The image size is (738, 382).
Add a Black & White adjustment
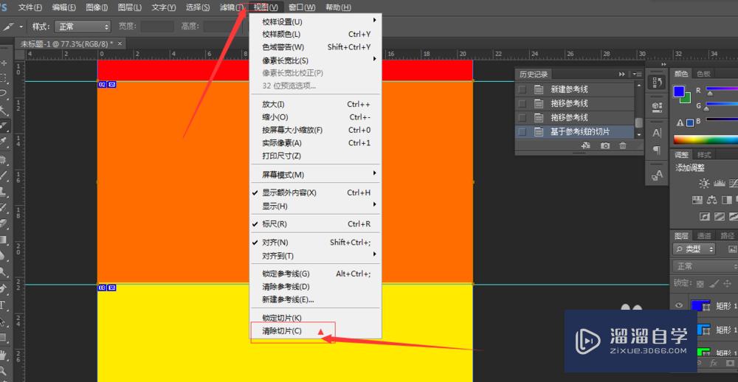pos(727,200)
